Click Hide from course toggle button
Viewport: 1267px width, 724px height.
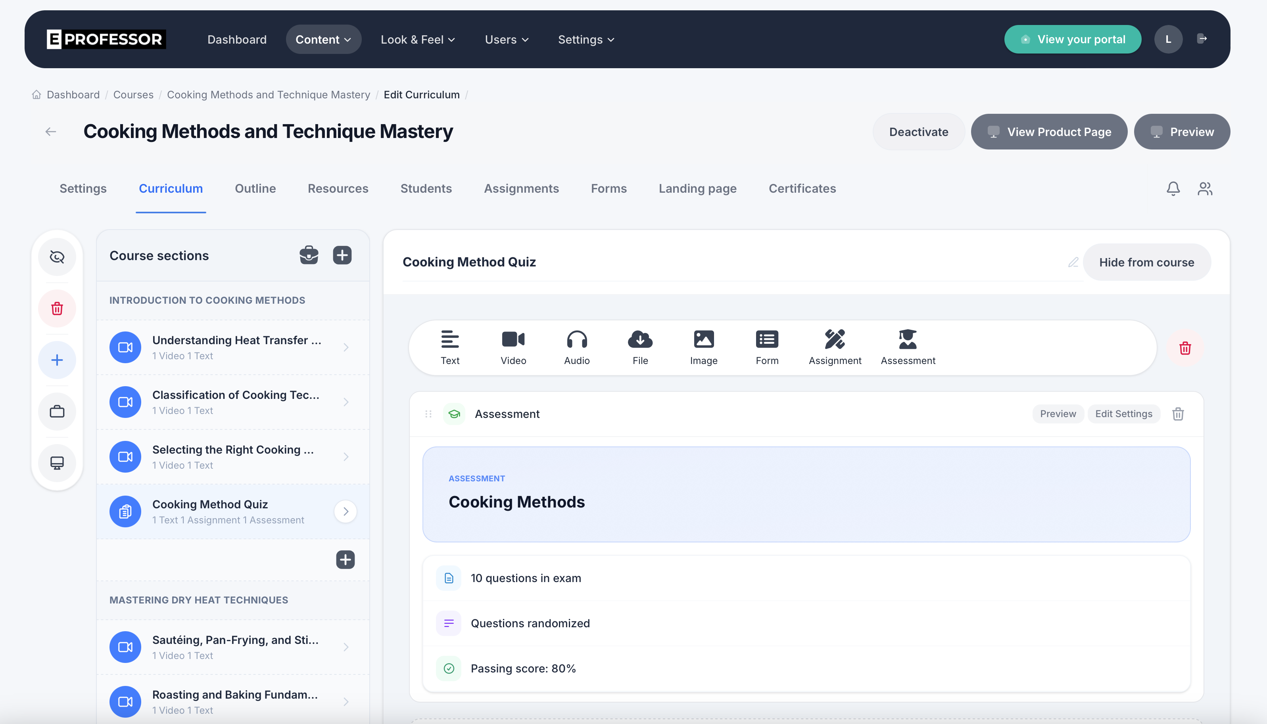point(1146,262)
